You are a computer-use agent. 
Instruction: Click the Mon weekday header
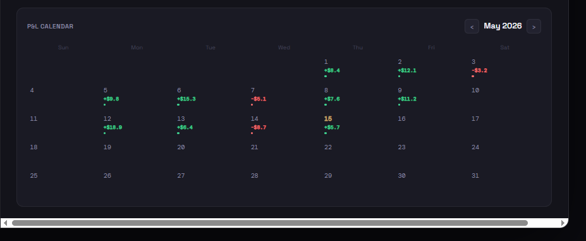click(137, 47)
